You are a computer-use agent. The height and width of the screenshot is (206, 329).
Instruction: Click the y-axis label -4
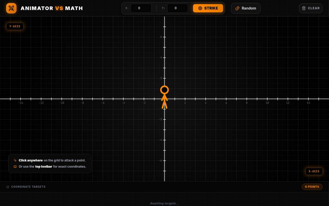pyautogui.click(x=160, y=140)
